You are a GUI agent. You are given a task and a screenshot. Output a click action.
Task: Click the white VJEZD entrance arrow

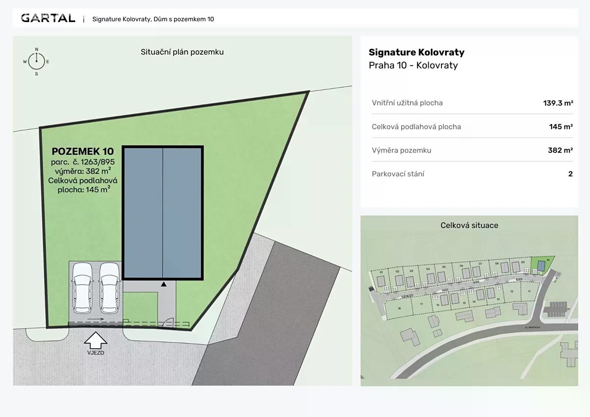pos(96,340)
